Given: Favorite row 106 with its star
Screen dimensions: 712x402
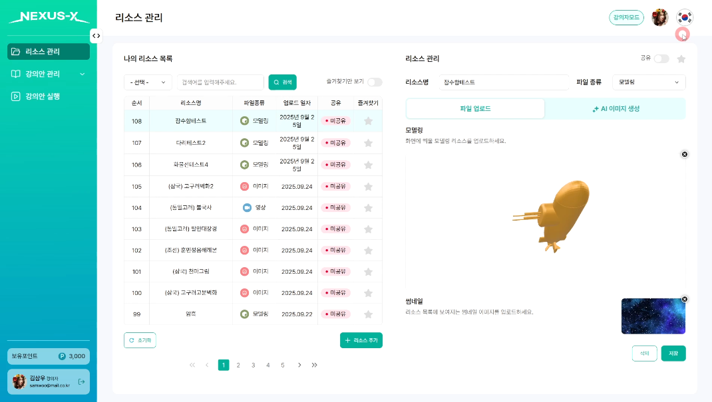Looking at the screenshot, I should pos(368,165).
